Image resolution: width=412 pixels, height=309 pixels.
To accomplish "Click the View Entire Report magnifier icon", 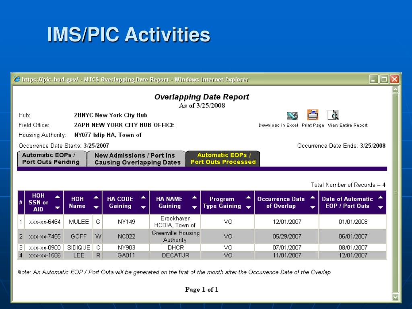I will 333,115.
